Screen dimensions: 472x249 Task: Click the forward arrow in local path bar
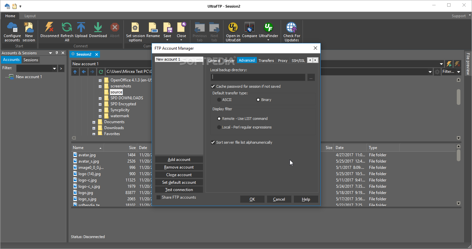[x=92, y=72]
